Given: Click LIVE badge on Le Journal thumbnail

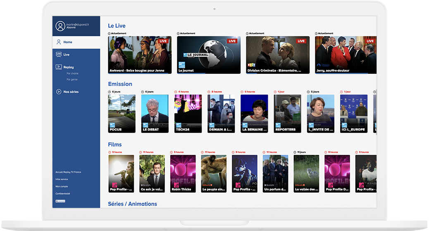Looking at the screenshot, I should click(x=232, y=41).
